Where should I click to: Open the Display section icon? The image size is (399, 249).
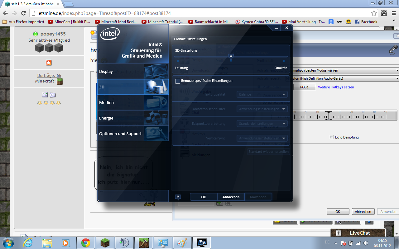tap(156, 71)
